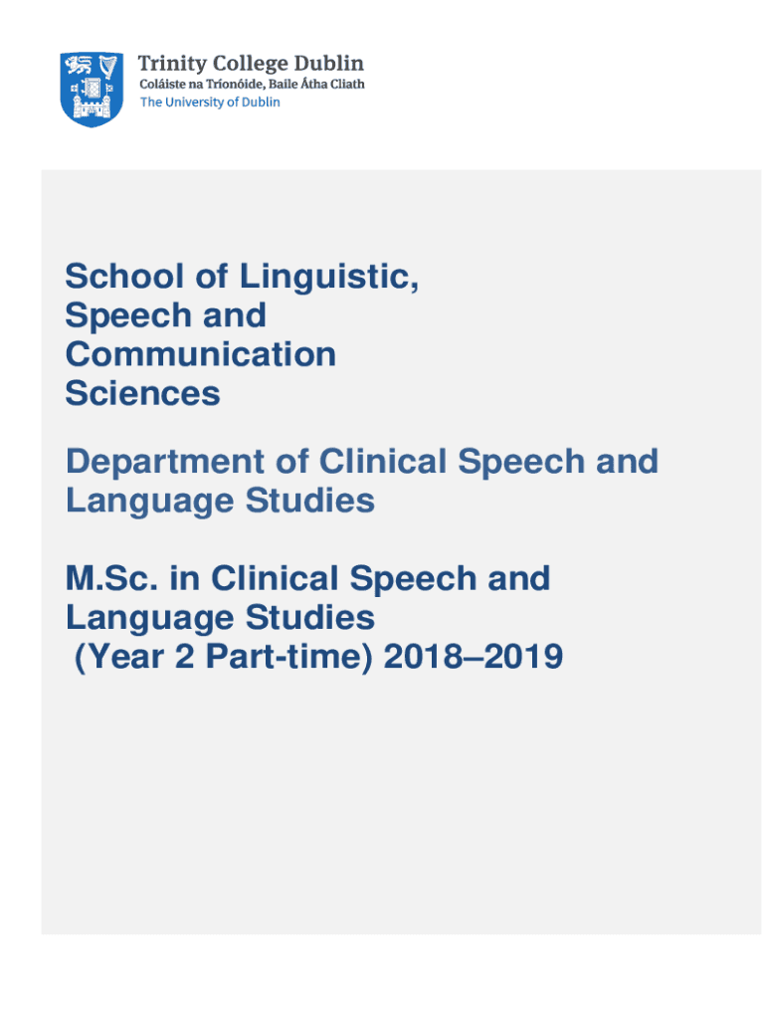Select the "Speech and" heading line

pos(165,315)
